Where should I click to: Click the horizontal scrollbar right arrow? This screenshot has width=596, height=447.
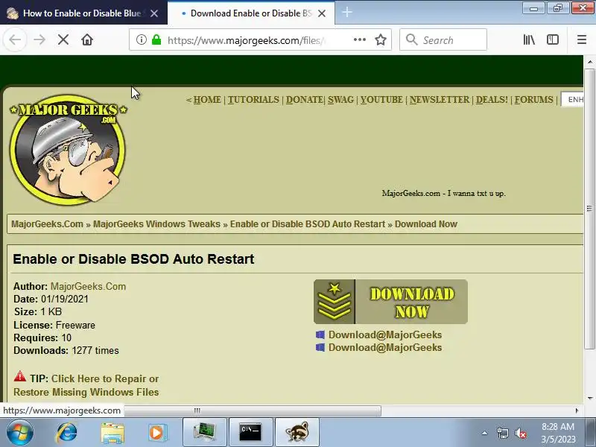[x=577, y=410]
